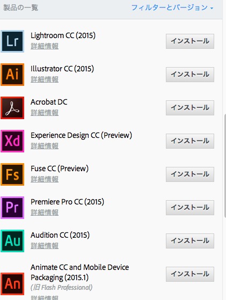Click the Illustrator CC Ai icon
Viewport: 226px width, 300px height.
click(x=12, y=75)
